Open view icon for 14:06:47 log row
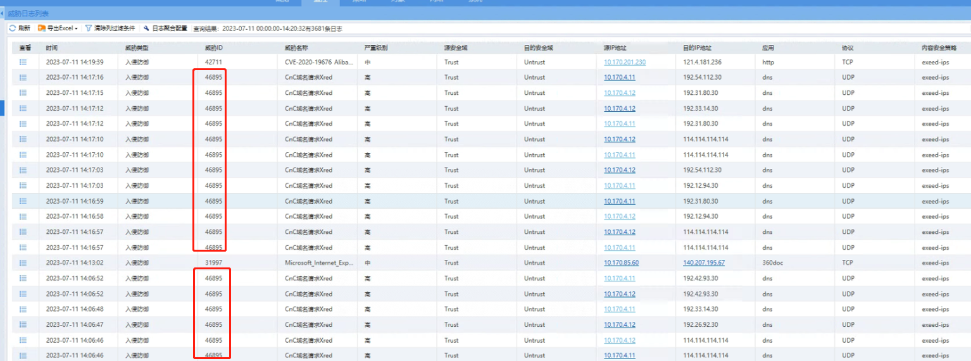Viewport: 971px width, 361px height. pyautogui.click(x=23, y=325)
